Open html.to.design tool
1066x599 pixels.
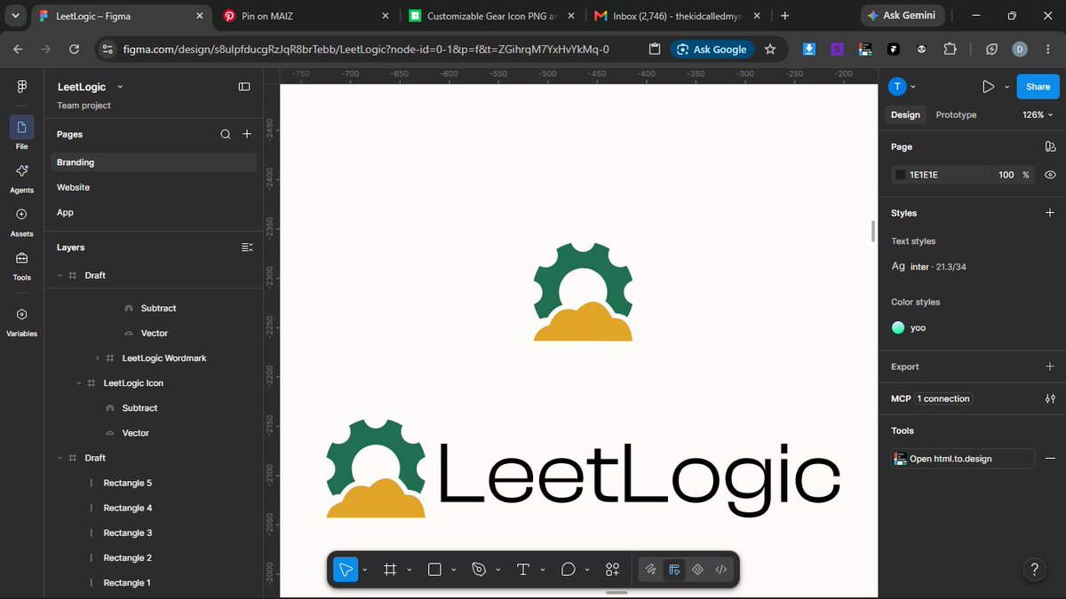963,459
